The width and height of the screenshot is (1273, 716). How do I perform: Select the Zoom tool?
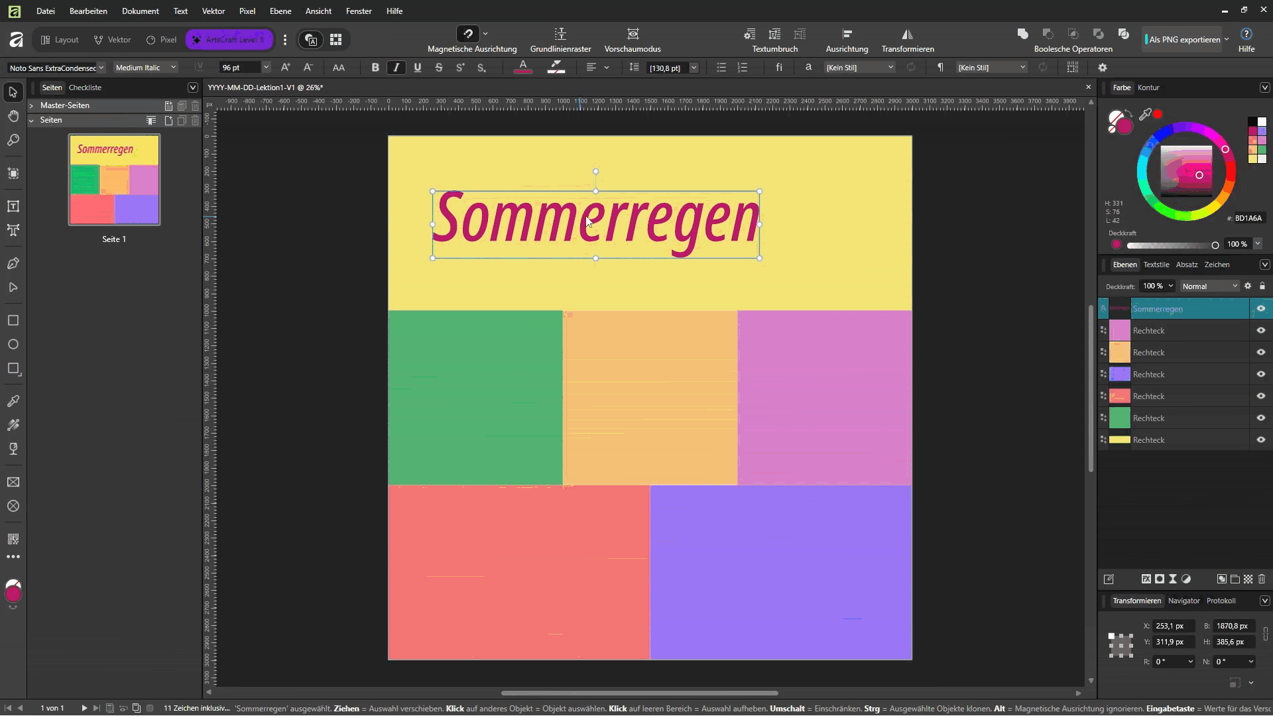tap(13, 141)
